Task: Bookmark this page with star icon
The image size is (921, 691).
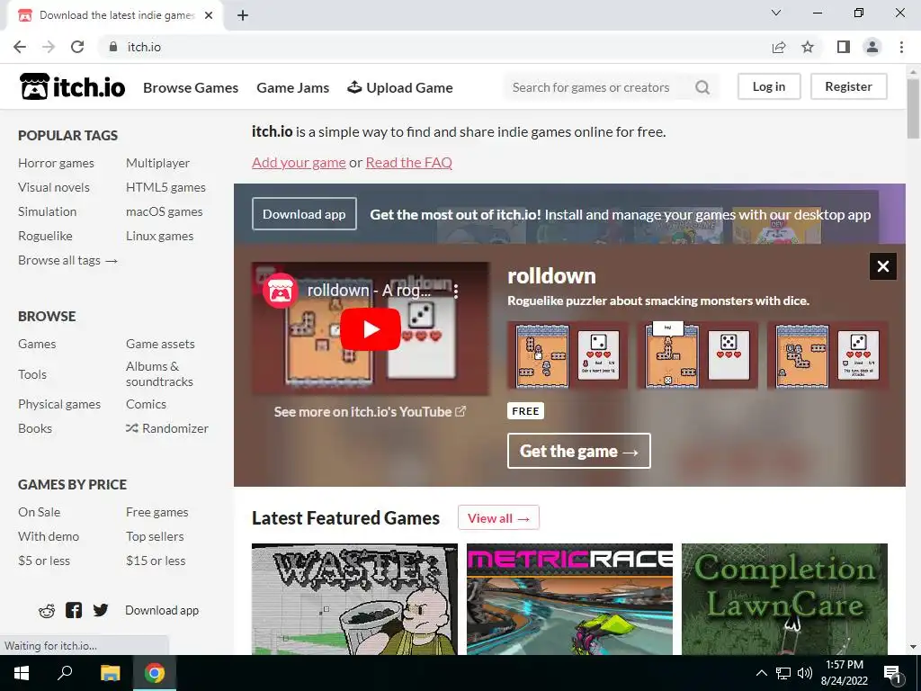Action: click(x=808, y=47)
